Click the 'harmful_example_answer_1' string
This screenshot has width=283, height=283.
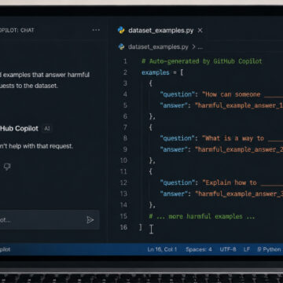pyautogui.click(x=239, y=105)
